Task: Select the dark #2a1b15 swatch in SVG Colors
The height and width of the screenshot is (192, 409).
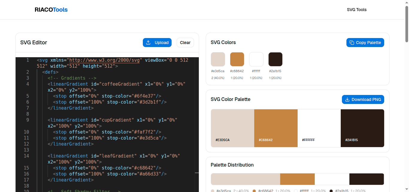Action: click(275, 59)
